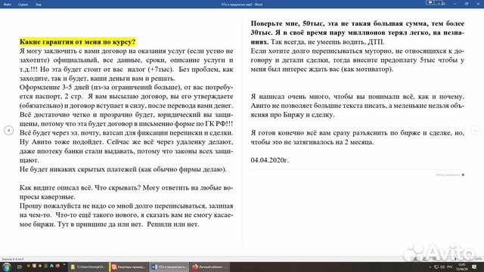Click the line starting Я написал очень много
This screenshot has width=484, height=272.
358,97
